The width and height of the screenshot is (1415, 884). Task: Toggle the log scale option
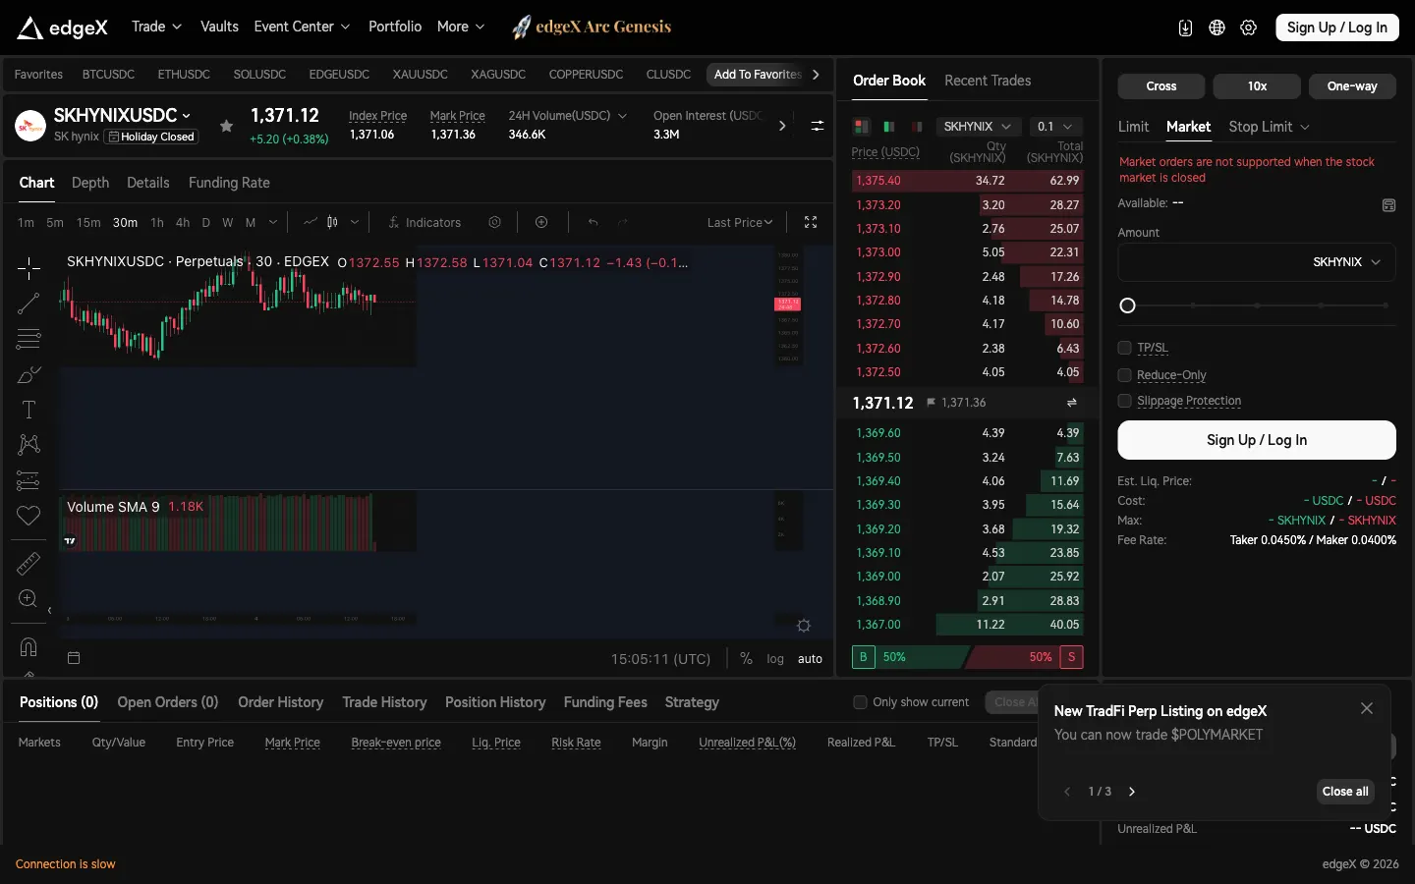(775, 659)
